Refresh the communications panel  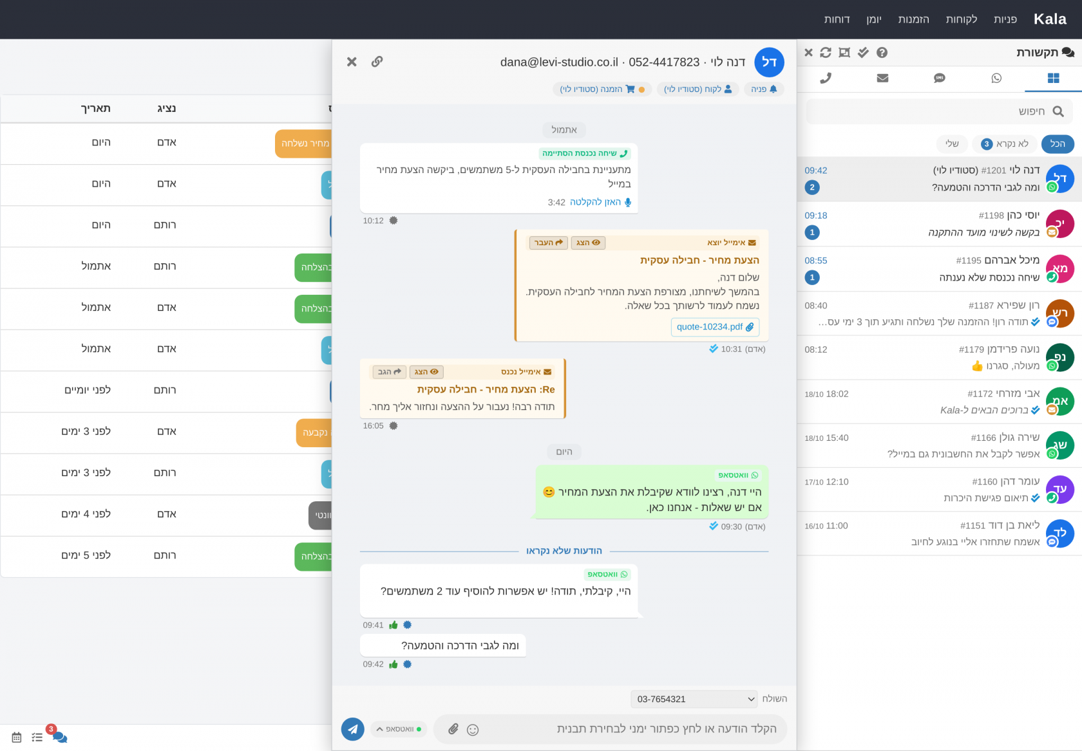click(x=826, y=53)
